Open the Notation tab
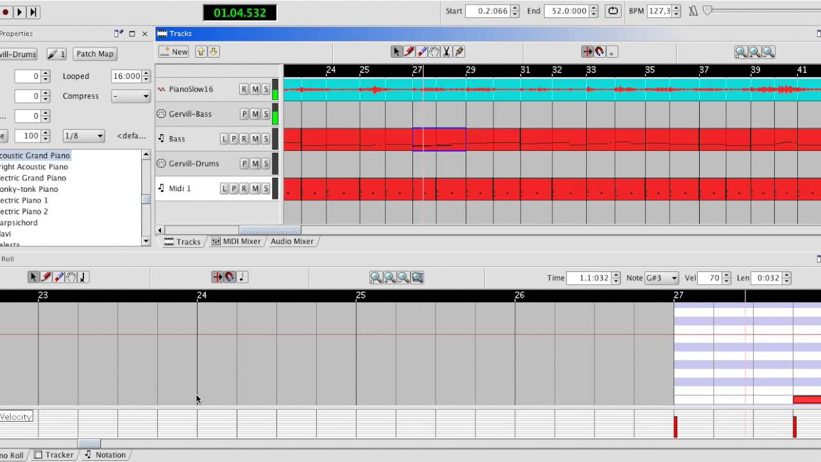The width and height of the screenshot is (821, 462). coord(105,455)
